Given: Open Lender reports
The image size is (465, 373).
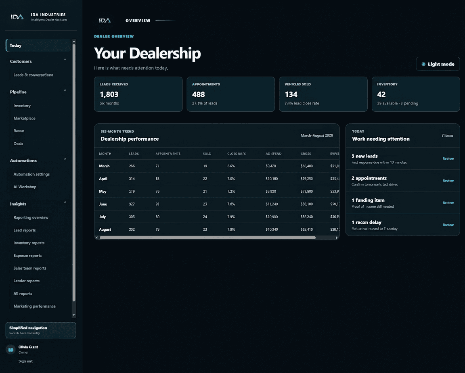Looking at the screenshot, I should point(26,281).
